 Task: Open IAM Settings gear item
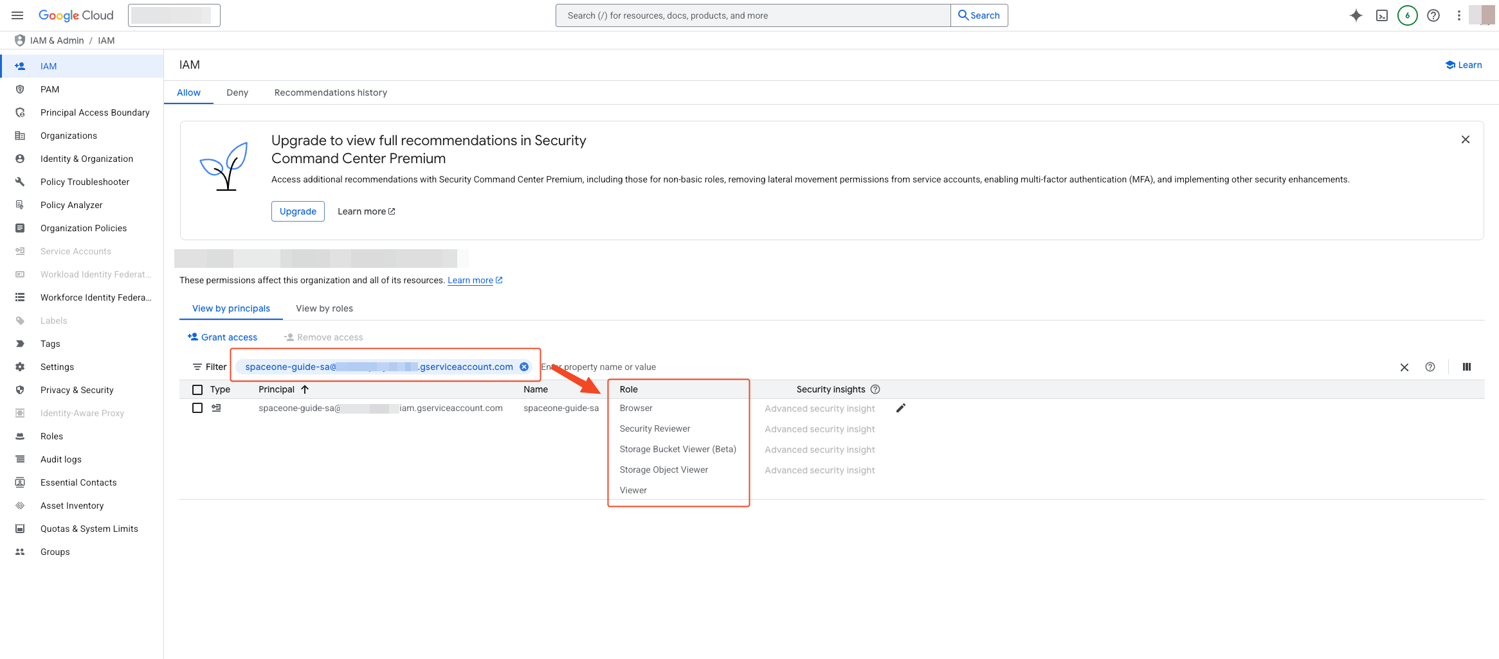coord(82,367)
